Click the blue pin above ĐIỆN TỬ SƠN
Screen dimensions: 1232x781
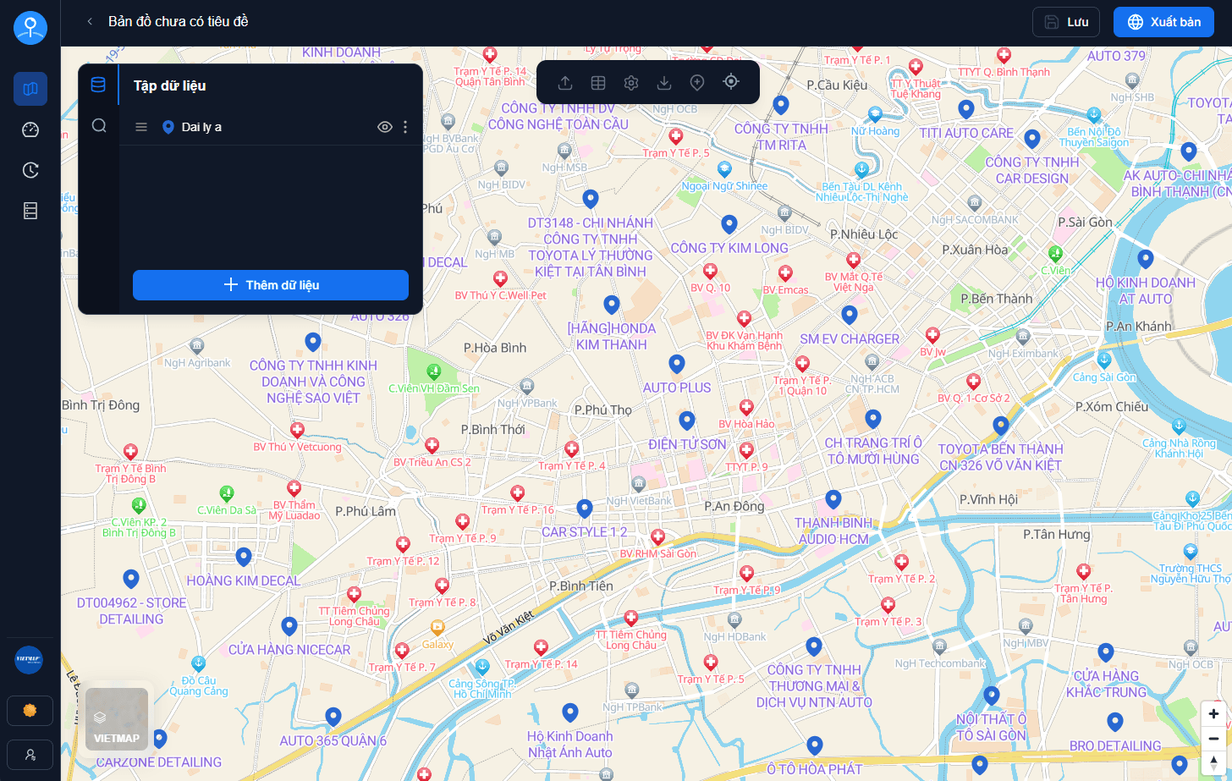tap(687, 421)
